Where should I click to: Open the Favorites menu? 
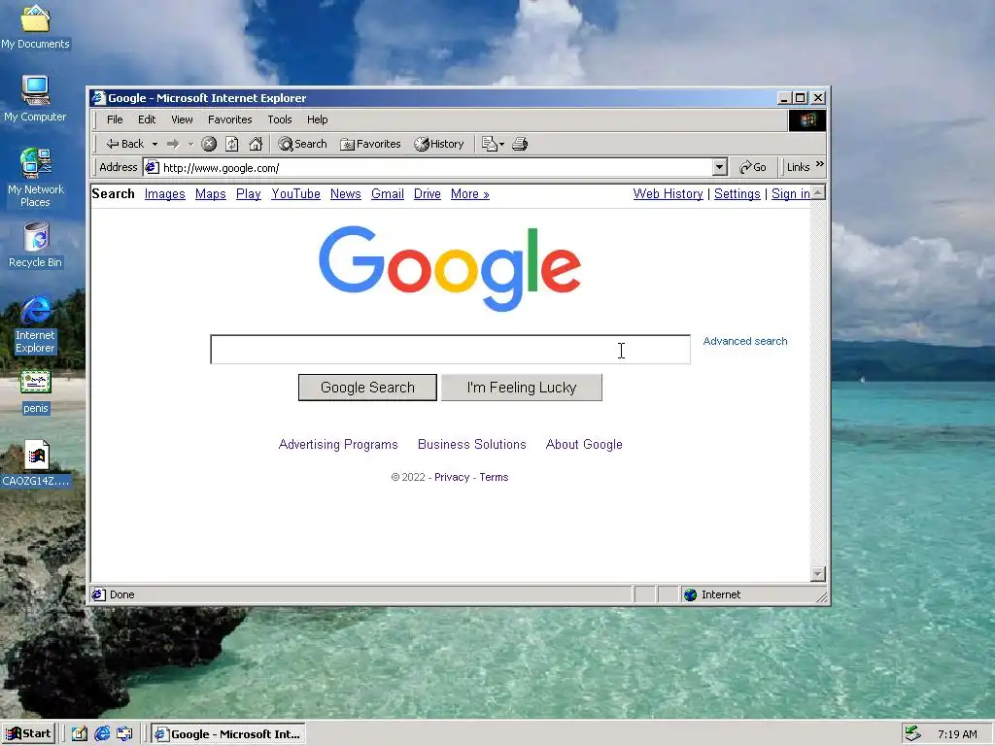point(229,119)
